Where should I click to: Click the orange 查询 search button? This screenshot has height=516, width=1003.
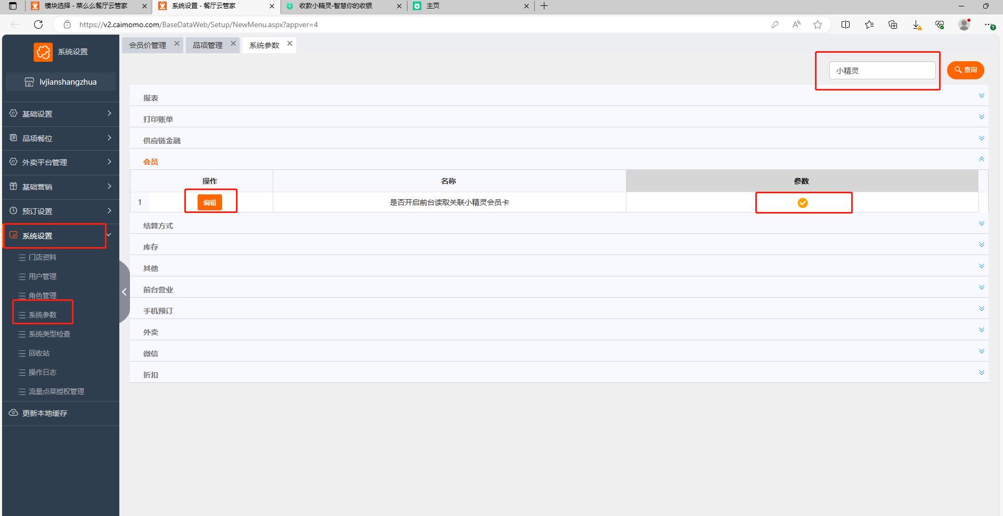[x=965, y=70]
